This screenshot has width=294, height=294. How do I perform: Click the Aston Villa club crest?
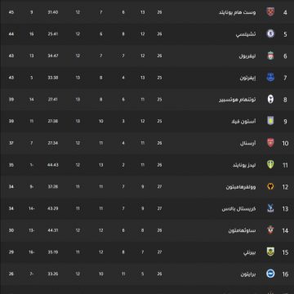point(270,121)
